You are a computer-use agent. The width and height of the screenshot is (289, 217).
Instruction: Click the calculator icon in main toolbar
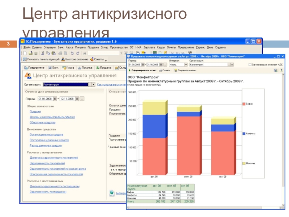click(x=155, y=53)
